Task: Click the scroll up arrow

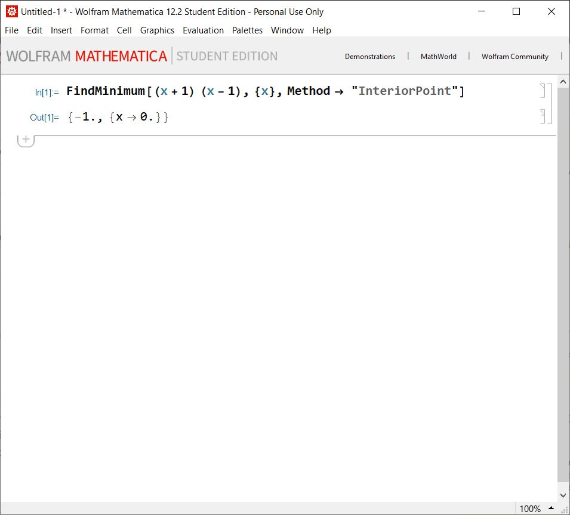Action: click(563, 82)
